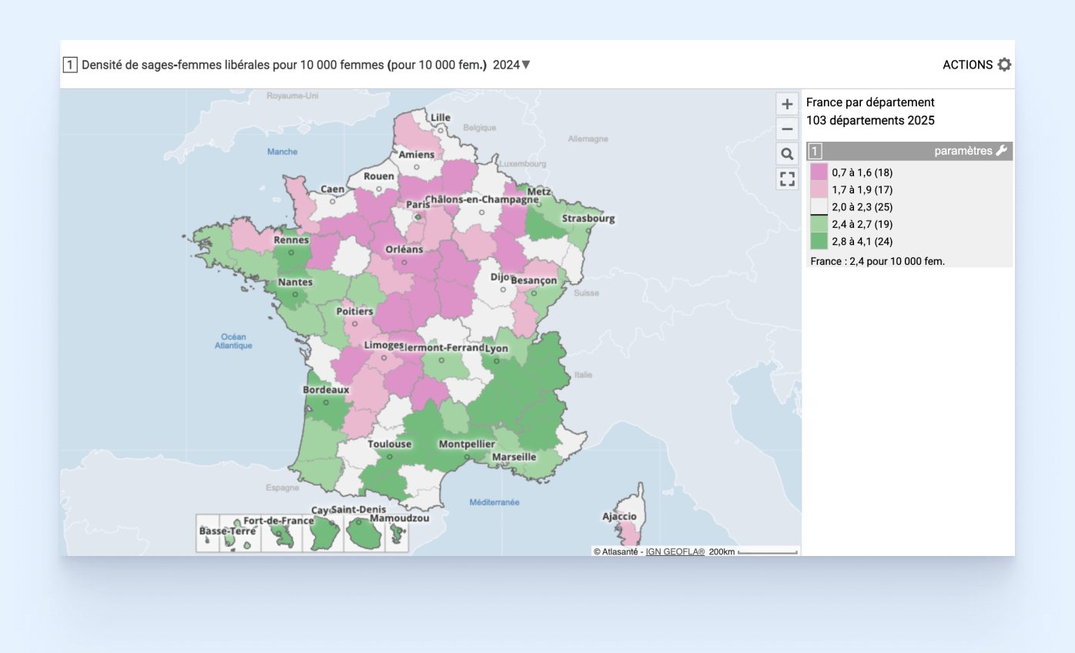Image resolution: width=1075 pixels, height=653 pixels.
Task: Click the Toulouse map label
Action: tap(390, 444)
